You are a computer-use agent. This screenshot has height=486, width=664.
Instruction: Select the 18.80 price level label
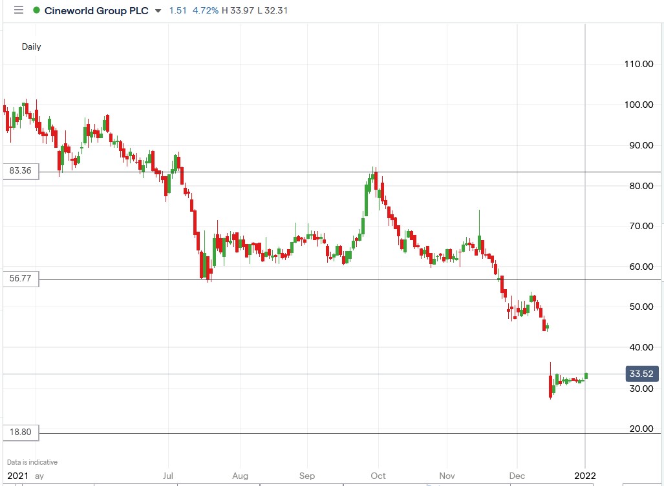coord(20,432)
